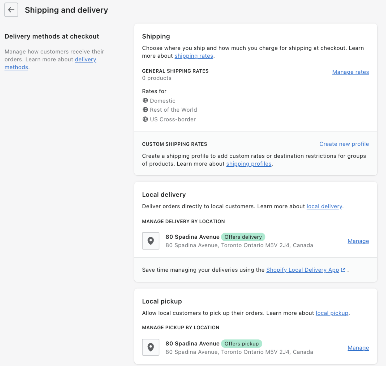Click Create new profile for custom shipping rates
Viewport: 386px width, 366px height.
(x=344, y=144)
